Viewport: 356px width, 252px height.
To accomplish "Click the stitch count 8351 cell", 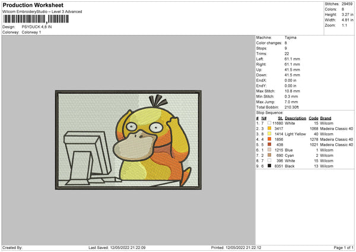I will coord(279,166).
